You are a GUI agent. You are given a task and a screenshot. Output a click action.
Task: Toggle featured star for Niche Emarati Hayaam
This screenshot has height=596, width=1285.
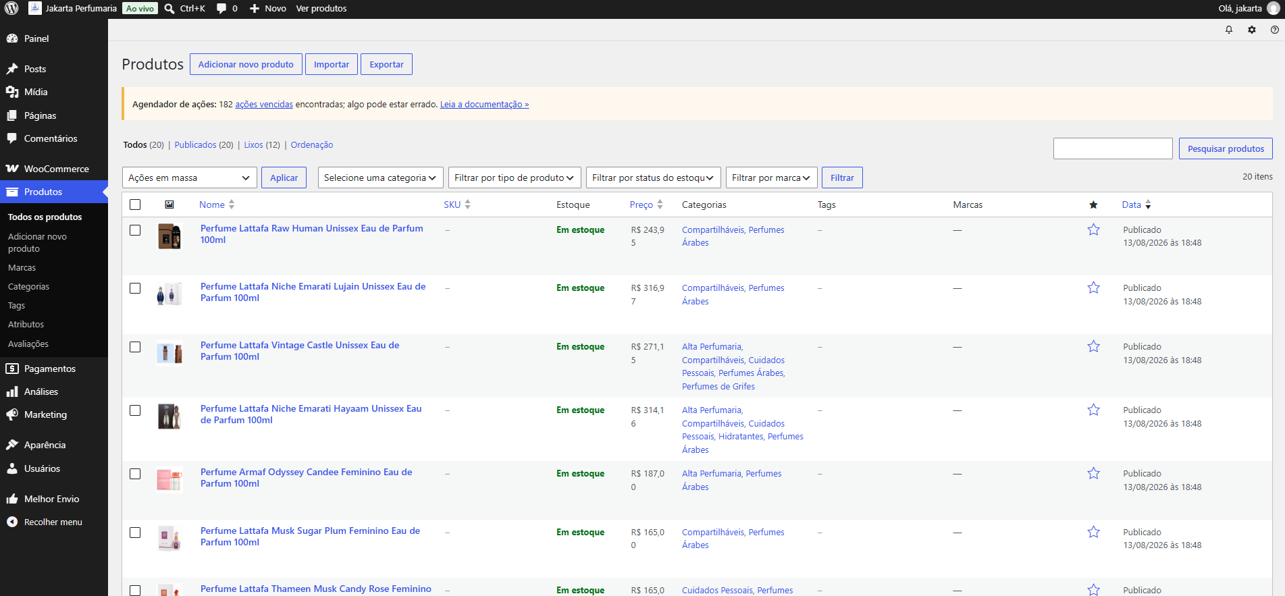(x=1094, y=410)
